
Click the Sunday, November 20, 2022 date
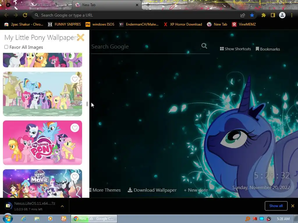coord(261,187)
